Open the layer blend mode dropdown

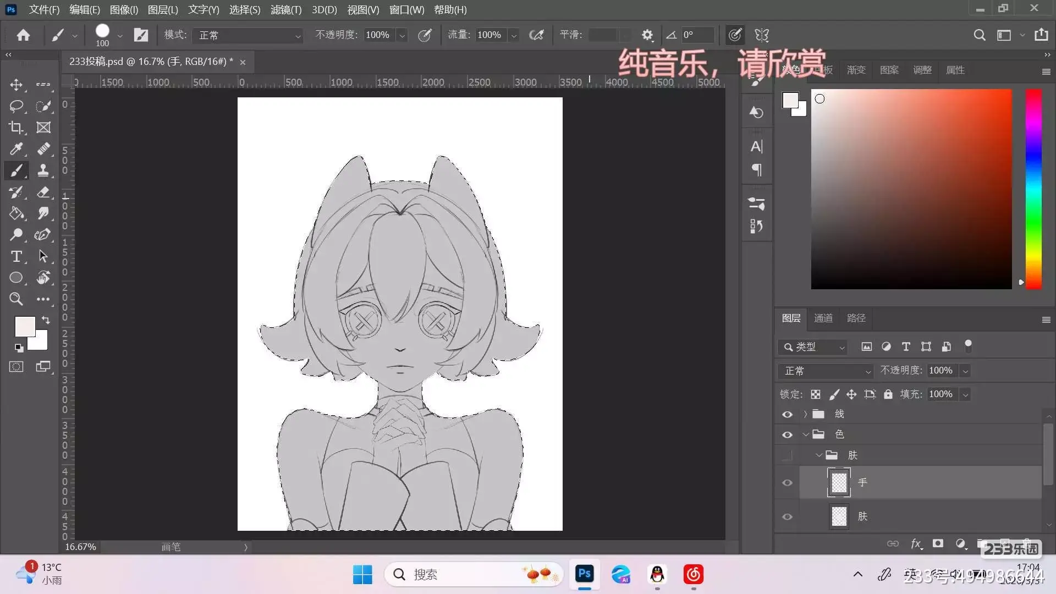tap(826, 371)
